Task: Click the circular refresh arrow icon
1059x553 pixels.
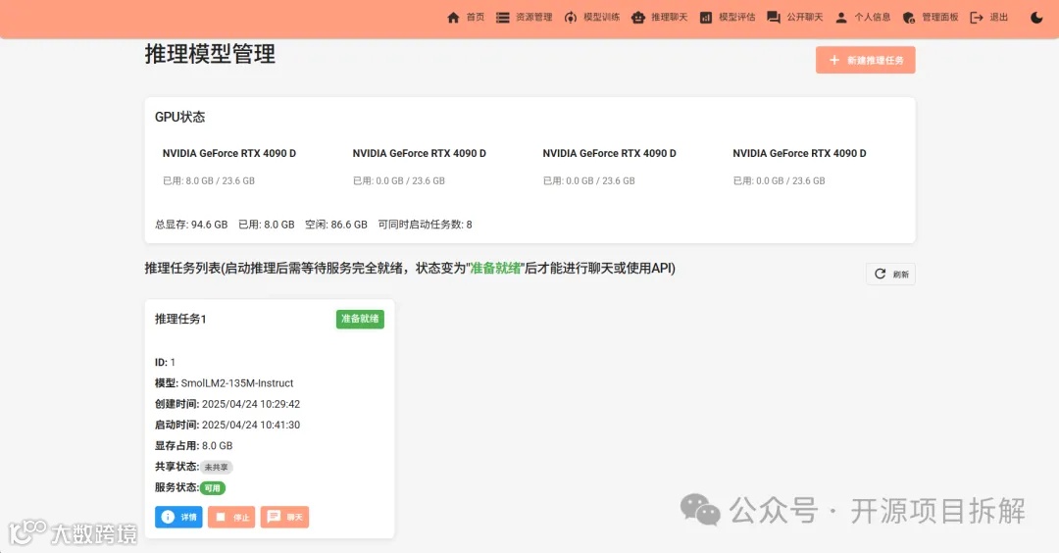Action: click(880, 274)
